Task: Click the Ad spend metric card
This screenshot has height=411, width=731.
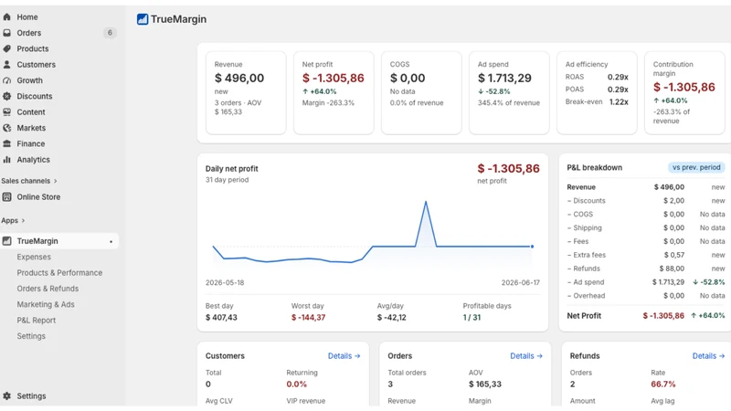Action: (x=509, y=93)
